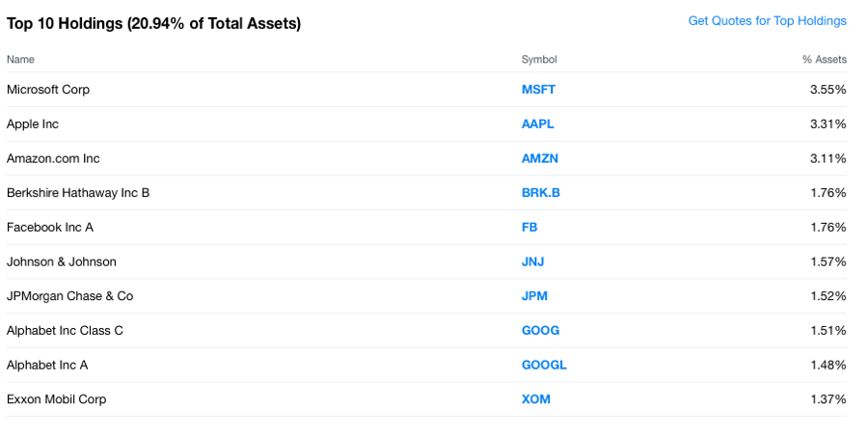Click the % Assets column header
867x436 pixels.
(824, 60)
